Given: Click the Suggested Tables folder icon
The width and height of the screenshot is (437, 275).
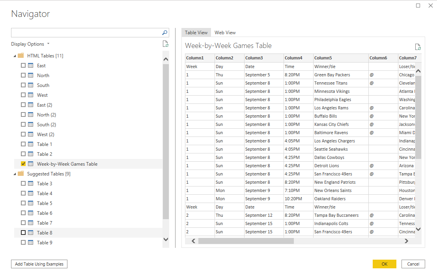Looking at the screenshot, I should [21, 173].
